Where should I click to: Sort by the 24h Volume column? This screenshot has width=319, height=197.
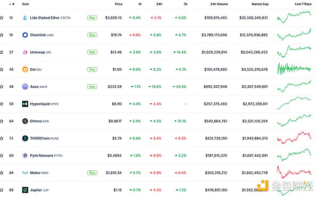click(x=219, y=4)
